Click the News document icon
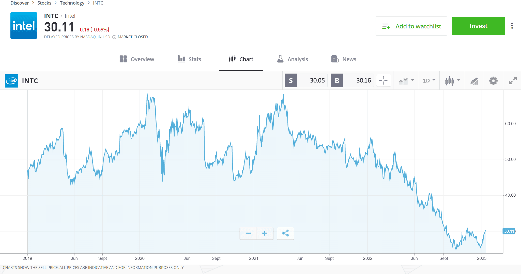Image resolution: width=521 pixels, height=274 pixels. (335, 59)
